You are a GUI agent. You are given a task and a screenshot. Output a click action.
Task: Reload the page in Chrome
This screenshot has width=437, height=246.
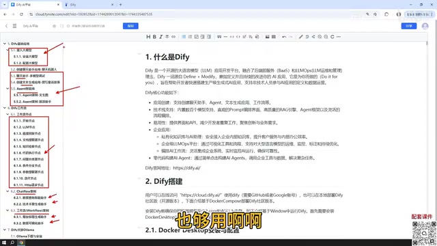21,14
